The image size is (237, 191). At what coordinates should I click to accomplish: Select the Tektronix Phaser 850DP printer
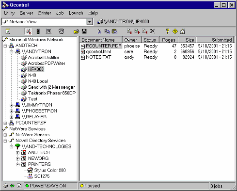tap(52, 93)
